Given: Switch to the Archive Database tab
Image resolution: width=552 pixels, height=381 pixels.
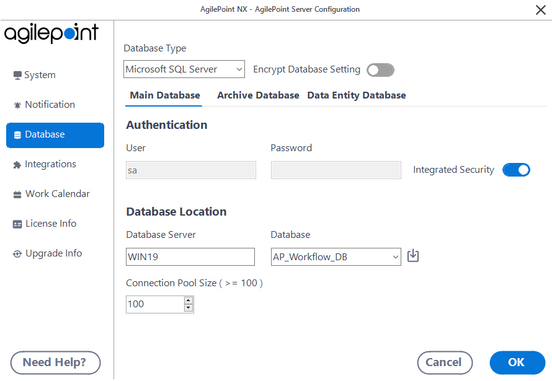Looking at the screenshot, I should (x=258, y=95).
